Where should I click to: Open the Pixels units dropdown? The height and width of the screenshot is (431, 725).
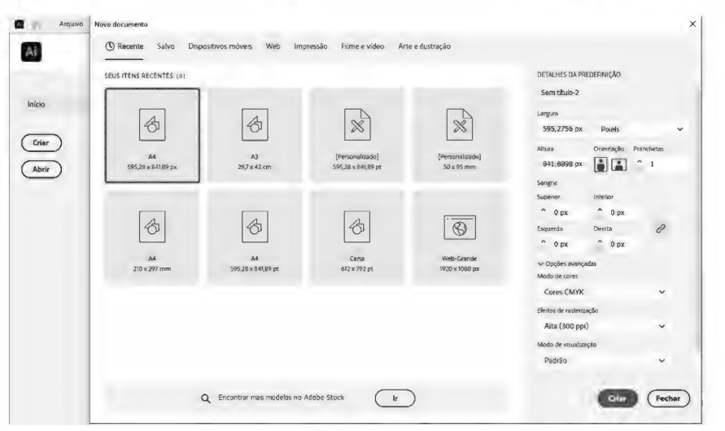(x=641, y=129)
